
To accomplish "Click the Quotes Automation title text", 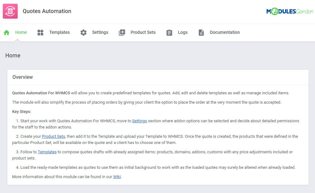I will (47, 11).
